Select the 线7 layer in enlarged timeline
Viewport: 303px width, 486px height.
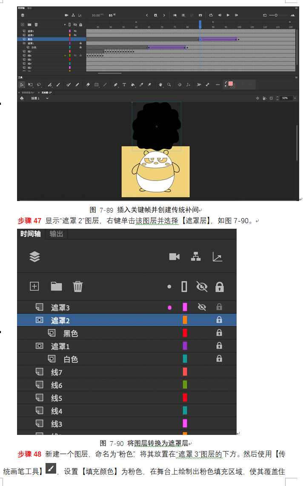57,372
